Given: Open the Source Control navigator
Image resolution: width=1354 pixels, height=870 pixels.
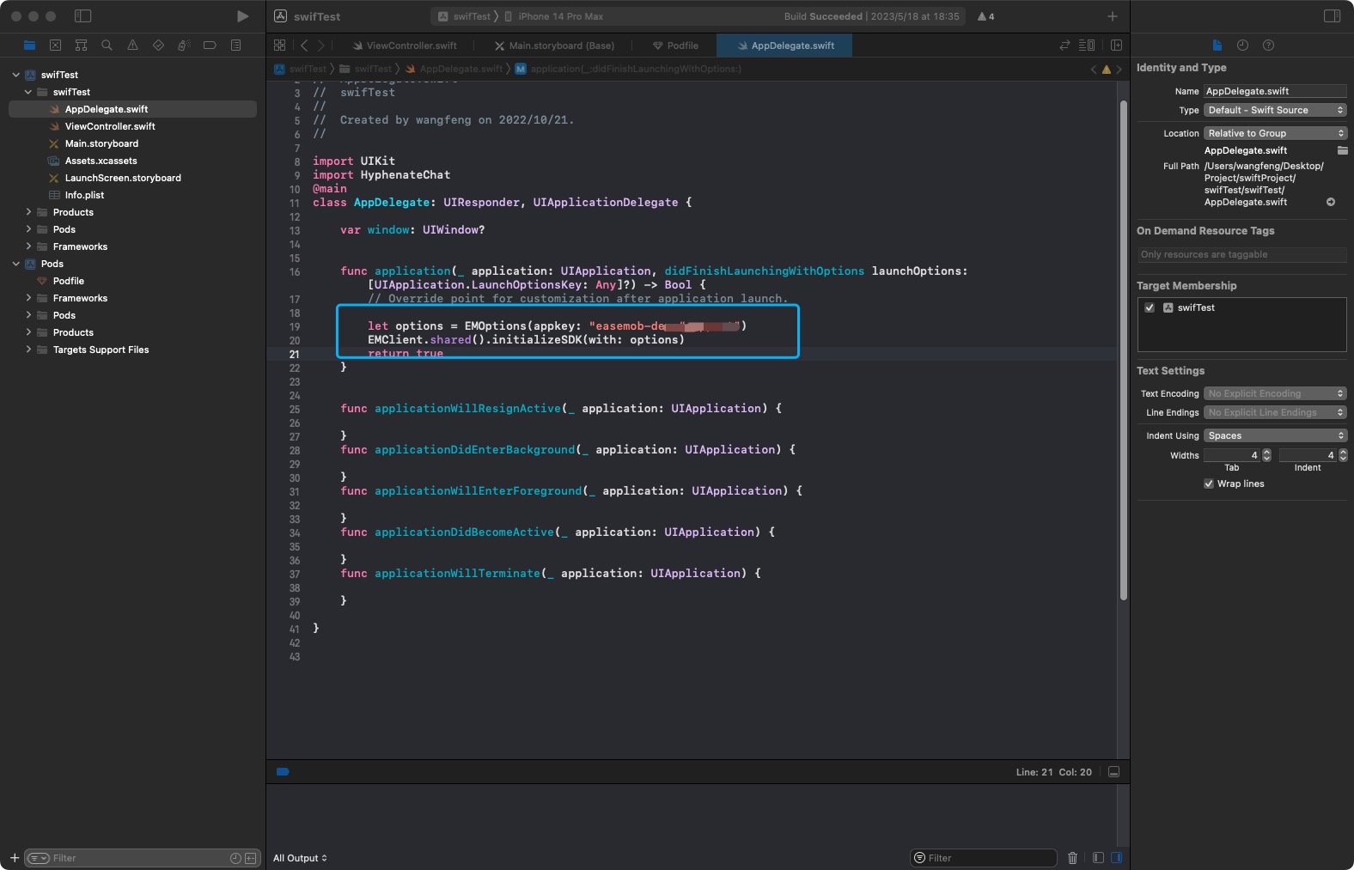Looking at the screenshot, I should point(55,46).
